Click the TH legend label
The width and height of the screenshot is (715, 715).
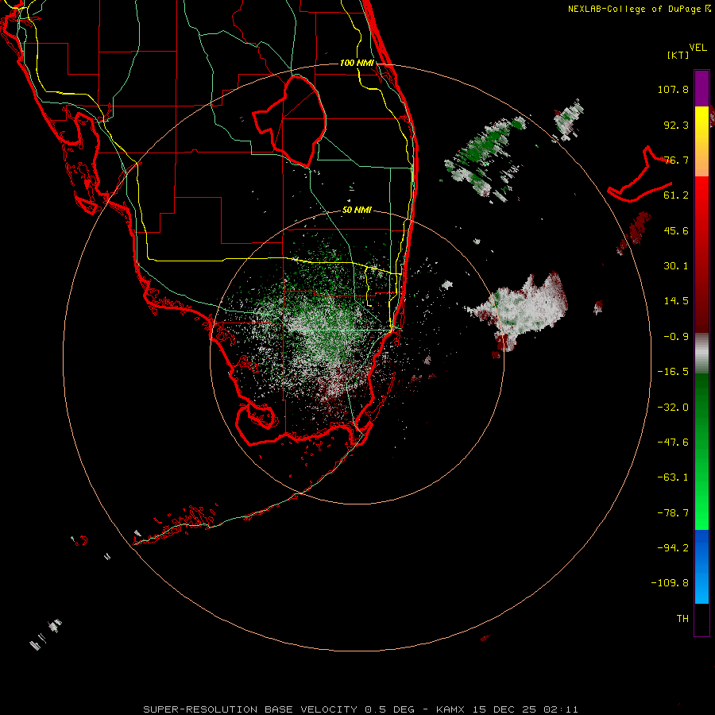(682, 619)
